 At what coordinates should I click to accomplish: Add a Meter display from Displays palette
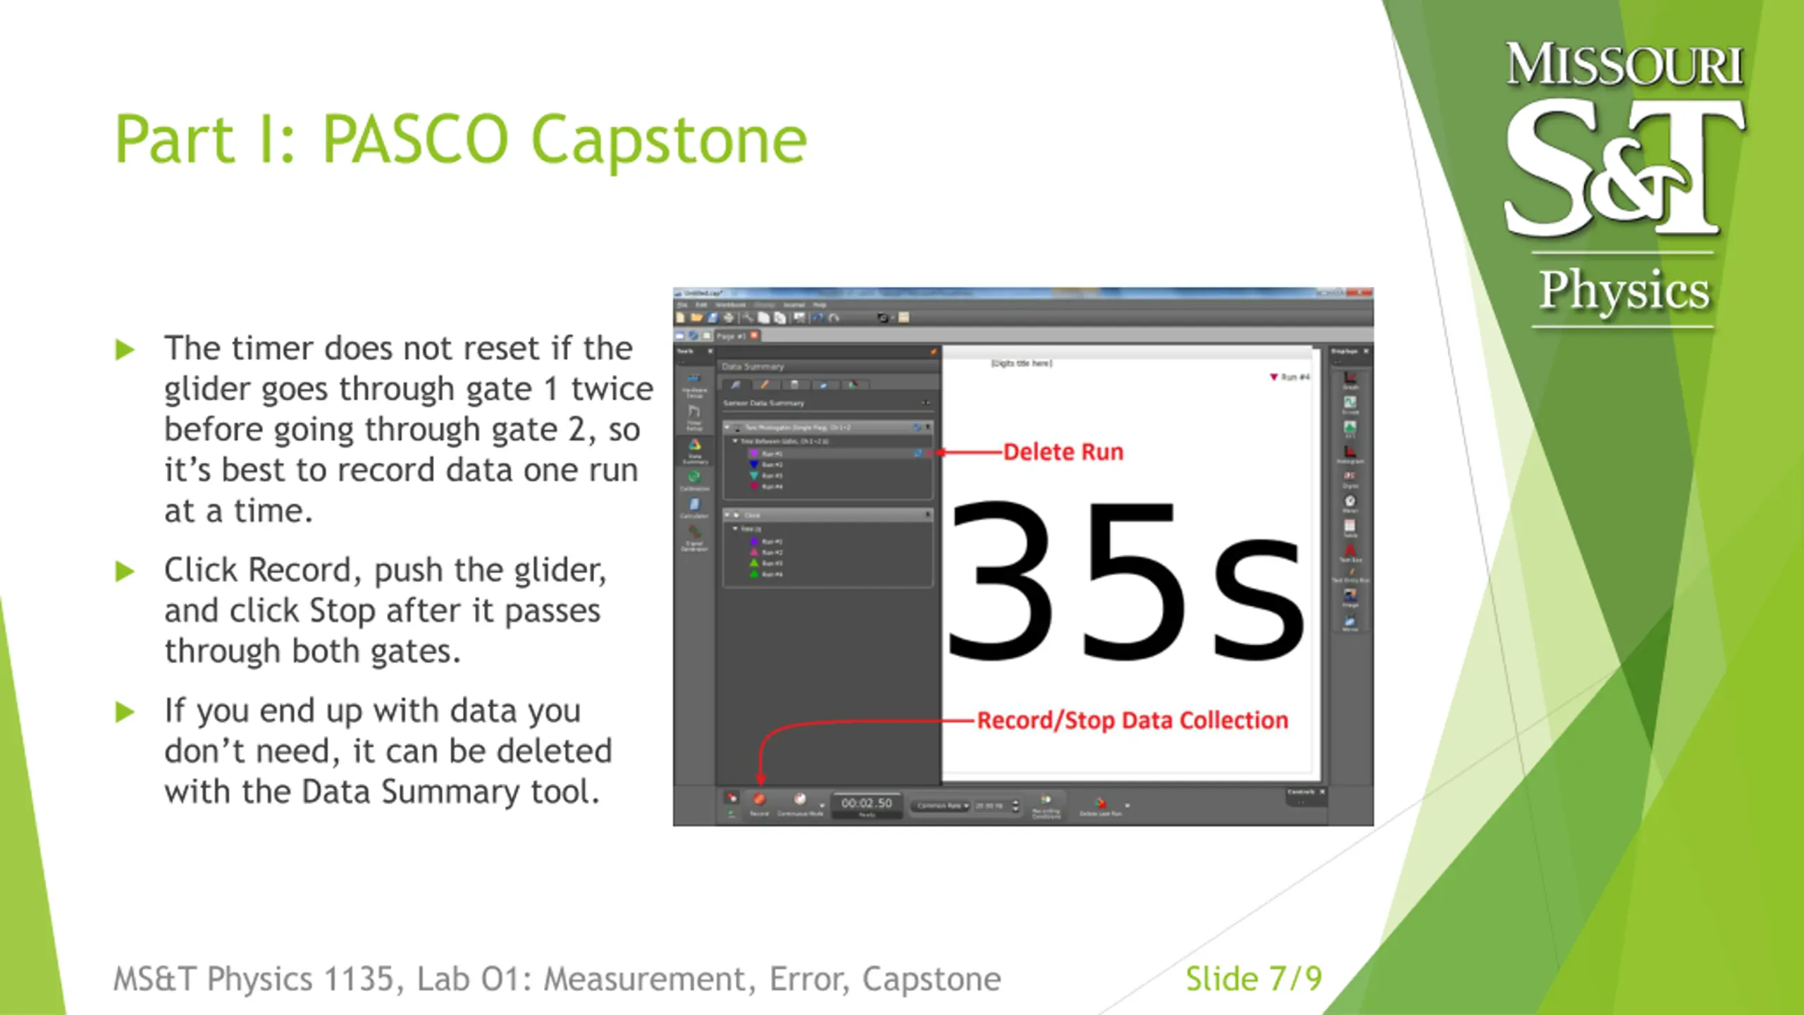1350,502
